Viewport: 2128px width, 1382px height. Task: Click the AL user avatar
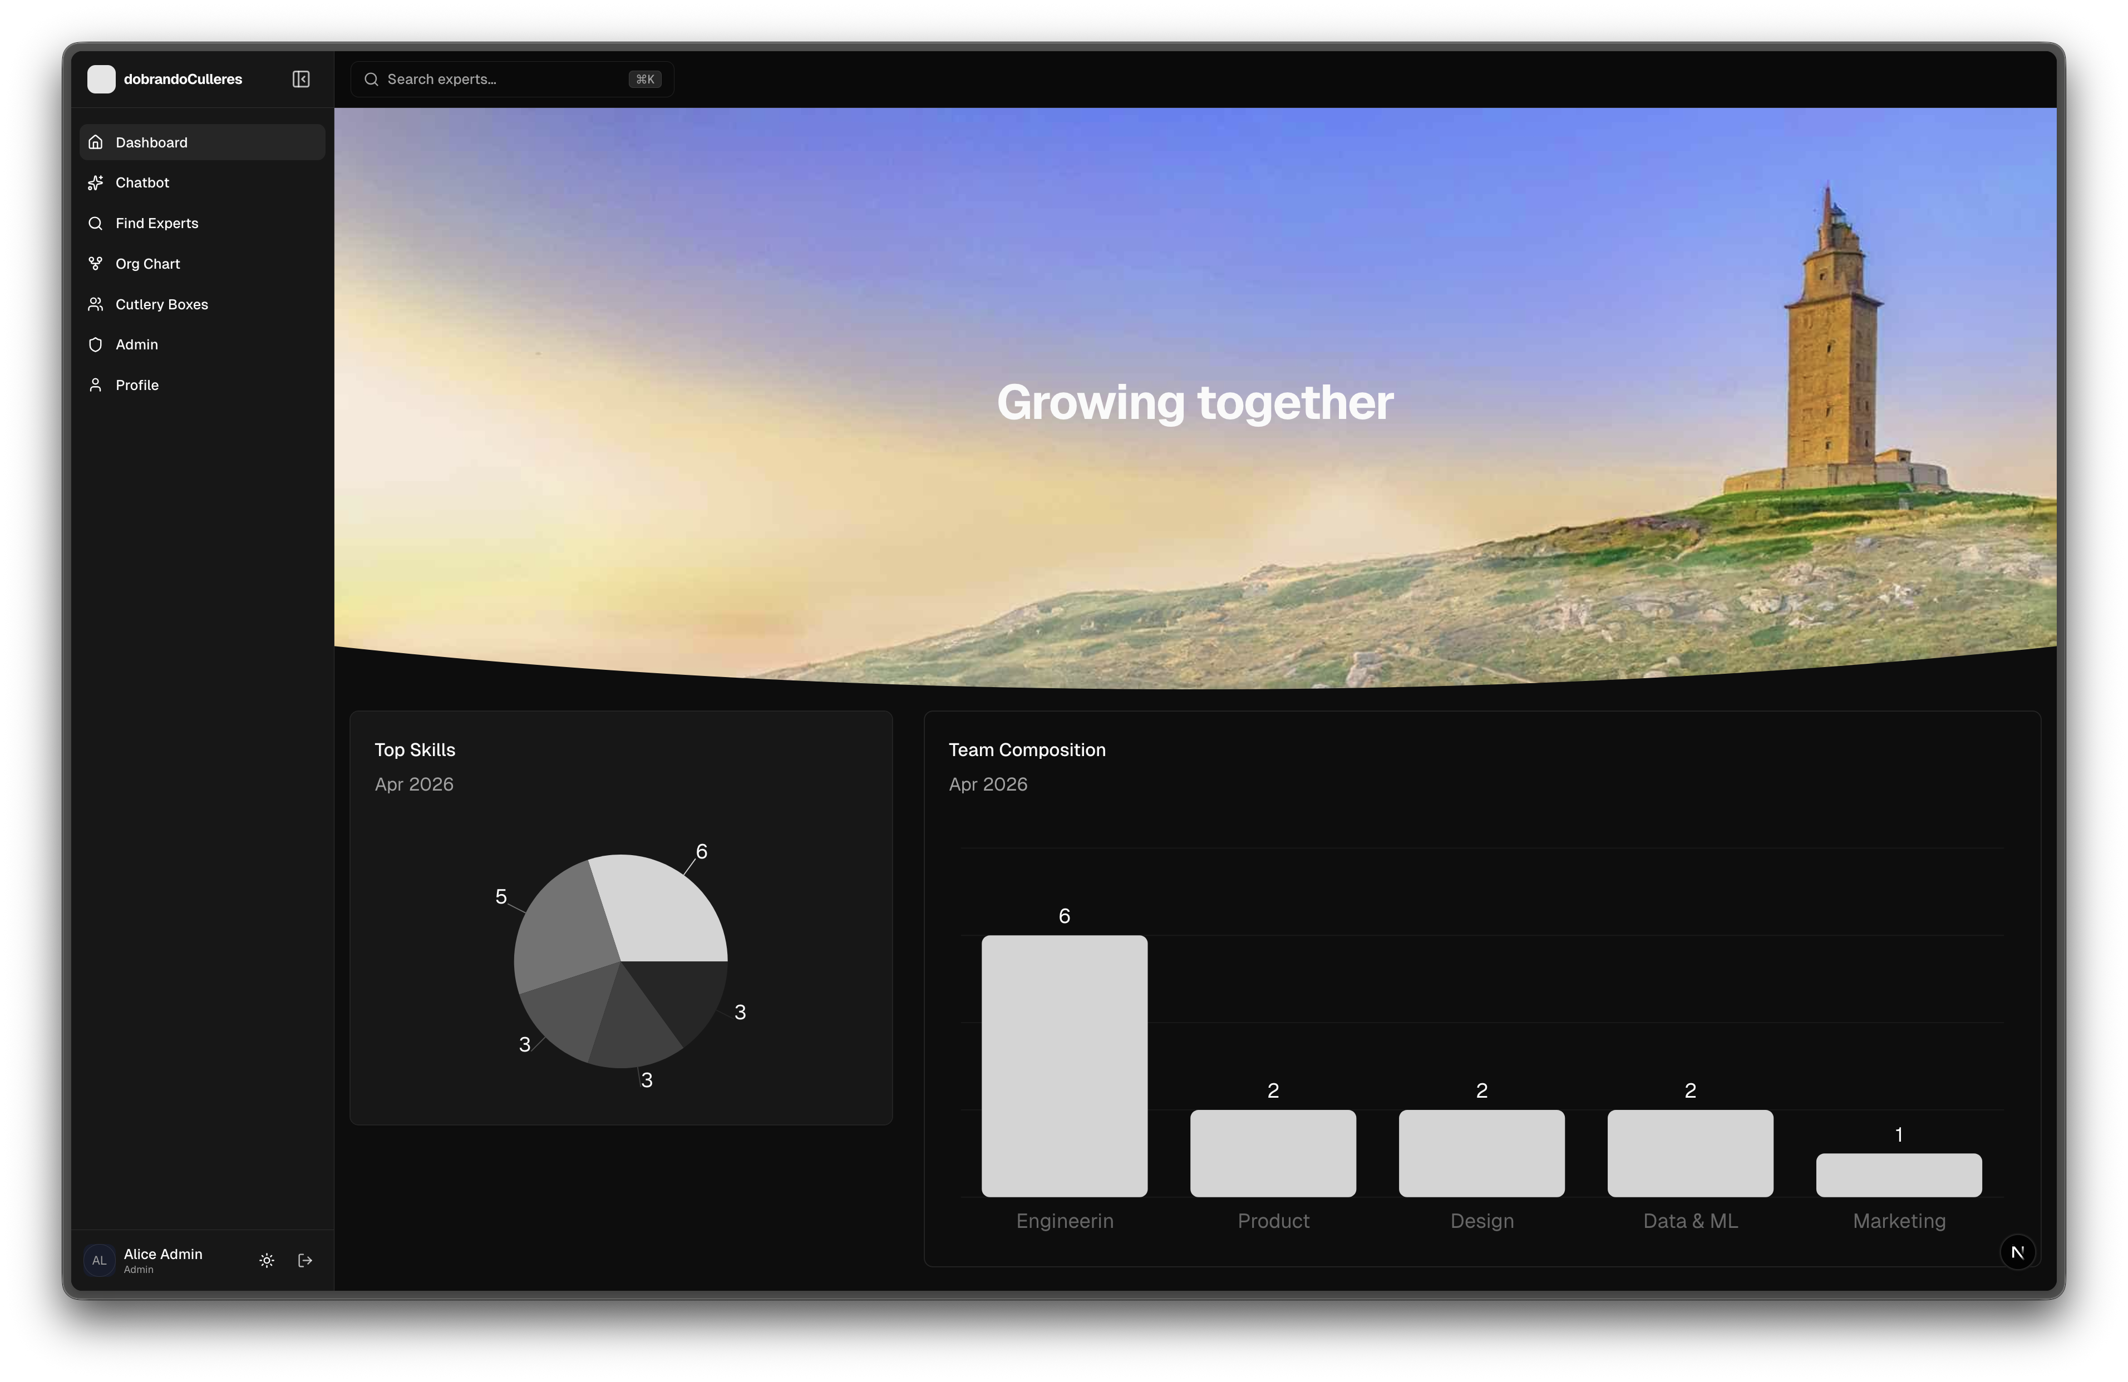tap(99, 1260)
